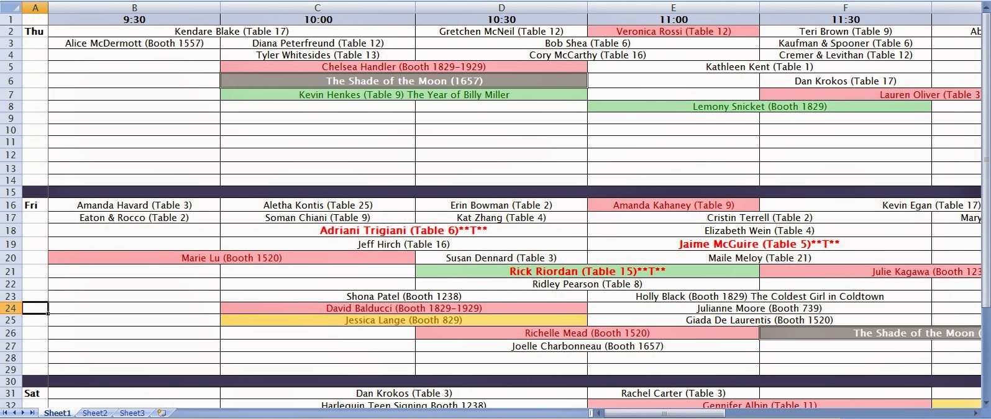Select the active empty cell A24

pyautogui.click(x=35, y=308)
